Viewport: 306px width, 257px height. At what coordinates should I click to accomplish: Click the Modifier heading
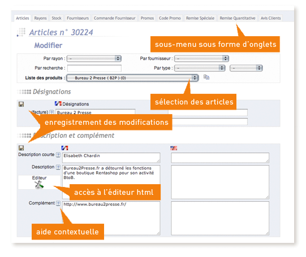(x=48, y=45)
